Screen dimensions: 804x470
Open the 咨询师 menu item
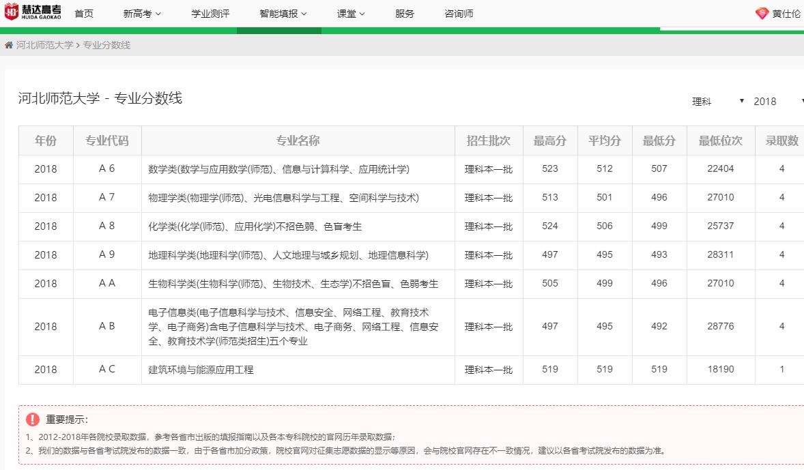tap(459, 14)
